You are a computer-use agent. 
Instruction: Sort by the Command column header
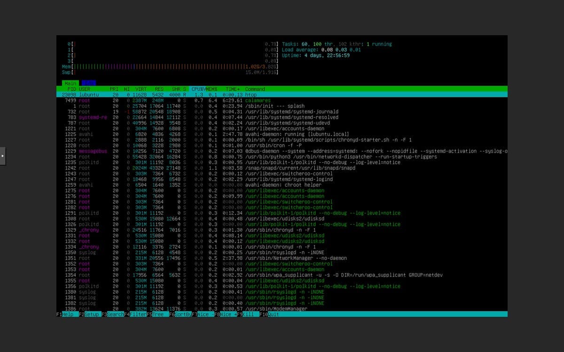pos(255,89)
